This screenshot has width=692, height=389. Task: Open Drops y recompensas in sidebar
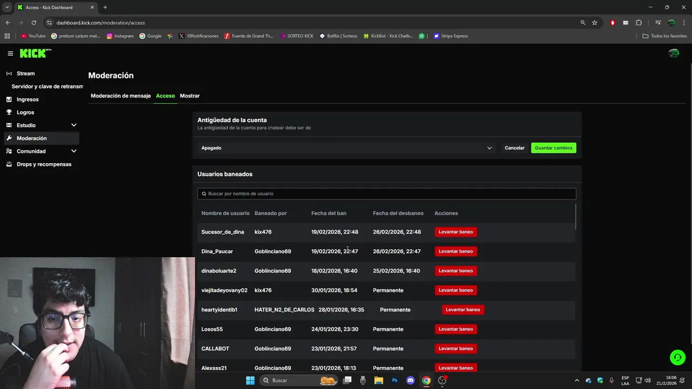[41, 164]
